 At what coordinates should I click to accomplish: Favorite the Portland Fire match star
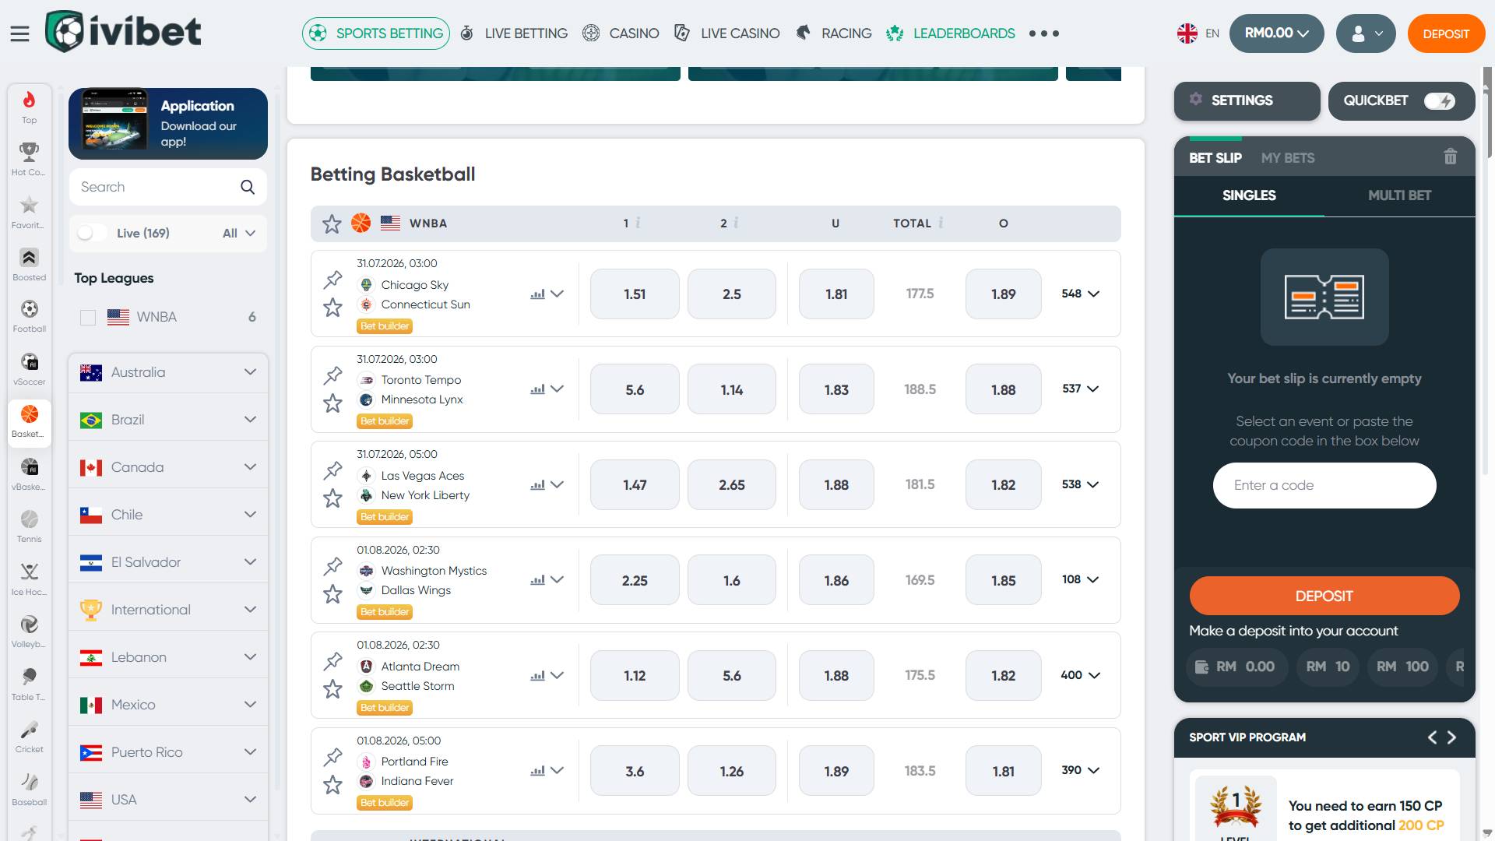click(x=333, y=784)
